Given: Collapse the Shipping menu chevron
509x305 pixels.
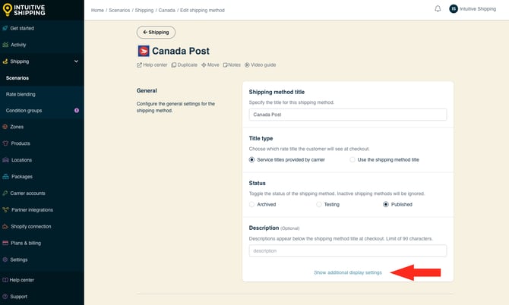Looking at the screenshot, I should pos(76,61).
